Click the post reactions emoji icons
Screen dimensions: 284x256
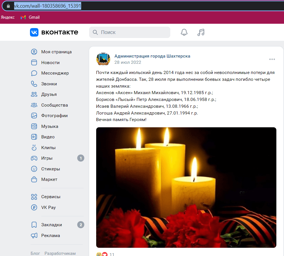coord(102,254)
